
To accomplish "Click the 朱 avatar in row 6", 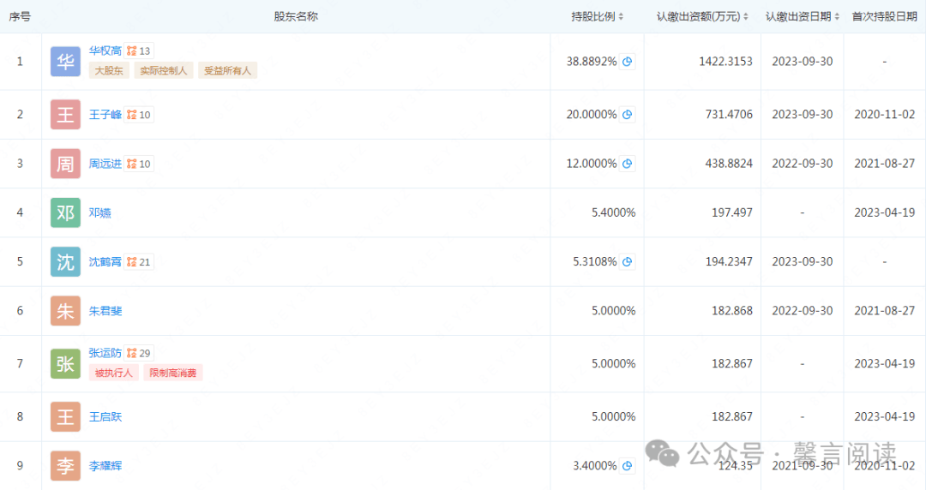I will (x=65, y=311).
